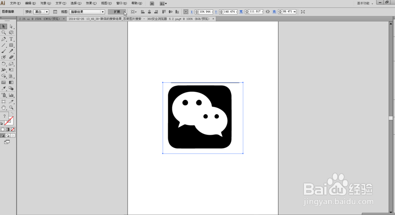Select the Hand tool

(x=4, y=107)
